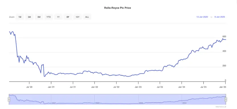
Task: Click the Jul '21 axis label
Action: point(73,87)
